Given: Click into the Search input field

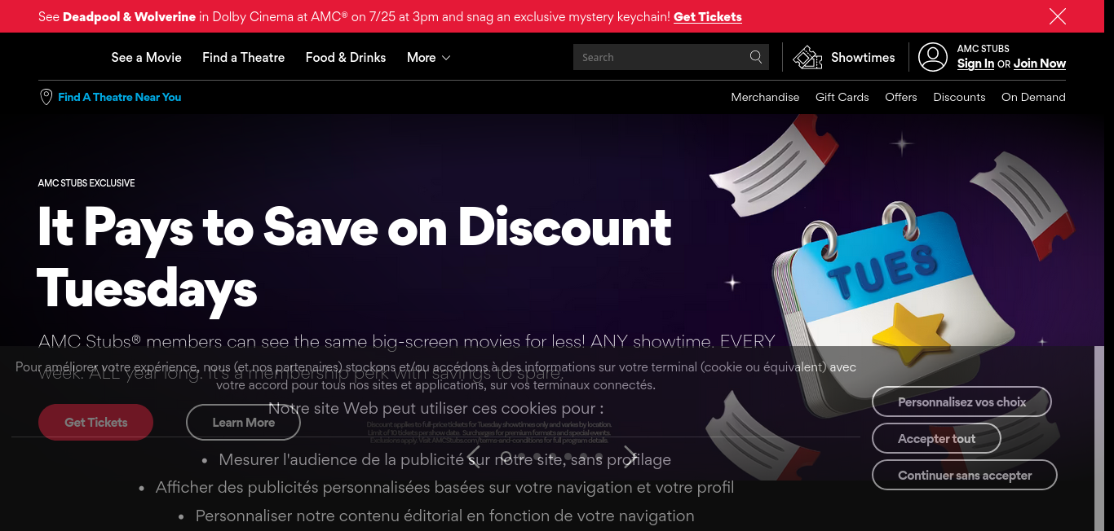Looking at the screenshot, I should [661, 57].
